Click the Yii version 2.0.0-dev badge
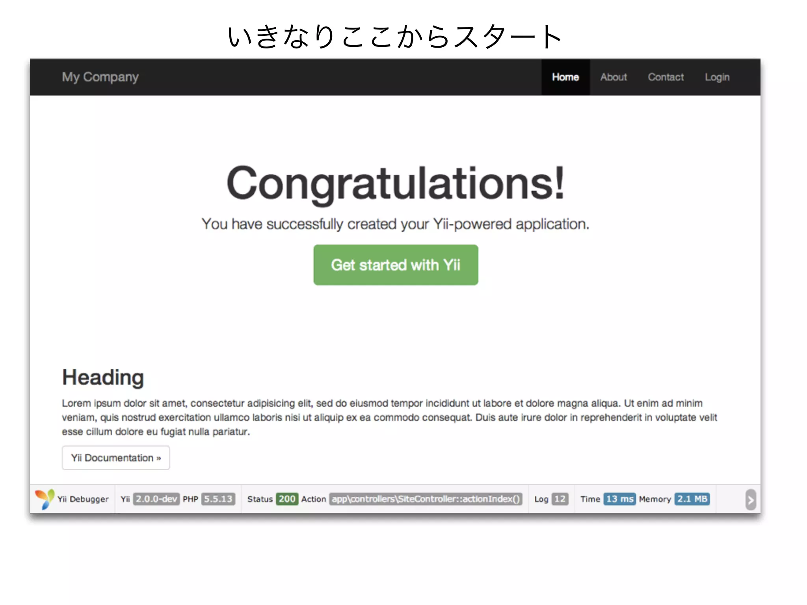The height and width of the screenshot is (605, 807). coord(156,499)
